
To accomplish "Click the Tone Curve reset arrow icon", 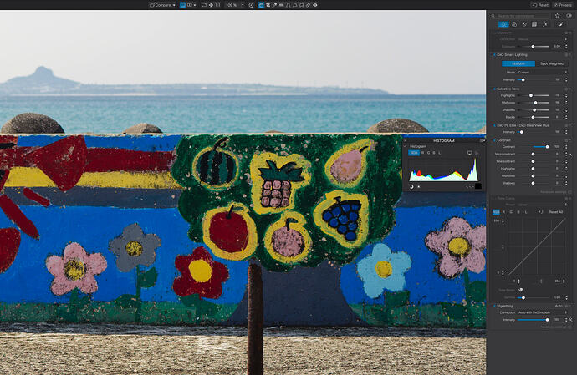I will [x=540, y=212].
